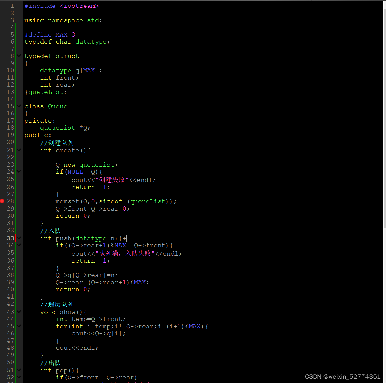Click the red marker beside line 33

click(x=15, y=238)
